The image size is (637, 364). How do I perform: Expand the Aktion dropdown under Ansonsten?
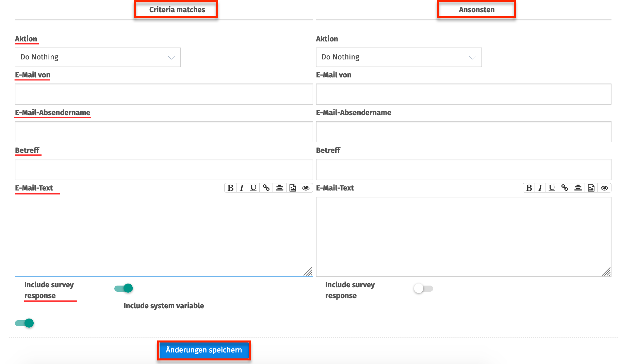click(x=398, y=57)
